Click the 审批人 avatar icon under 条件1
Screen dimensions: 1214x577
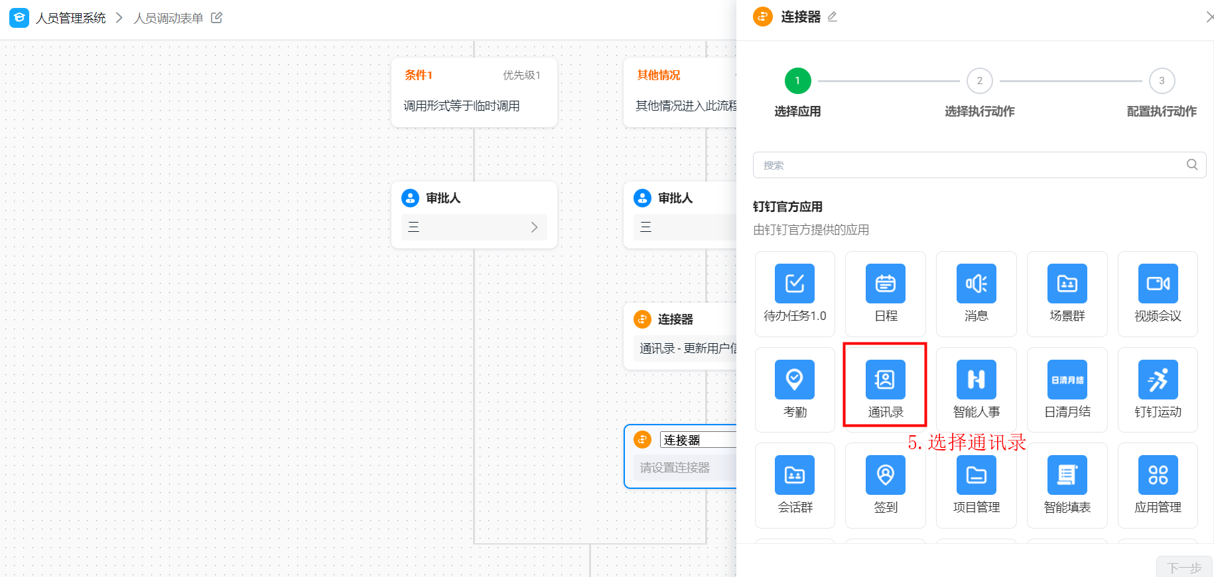tap(411, 197)
